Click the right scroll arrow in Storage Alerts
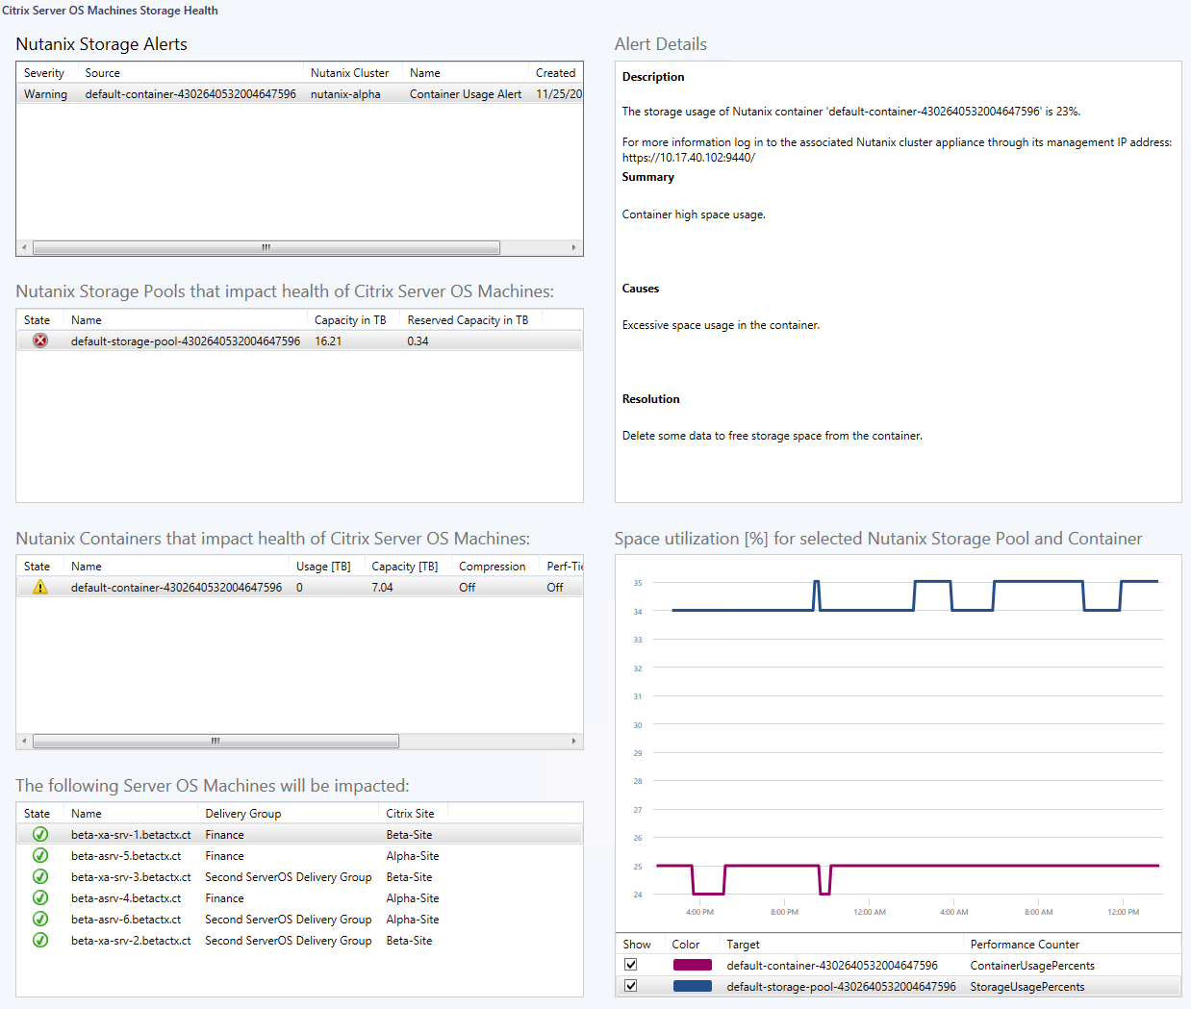Screen dimensions: 1191x1009 pyautogui.click(x=574, y=247)
